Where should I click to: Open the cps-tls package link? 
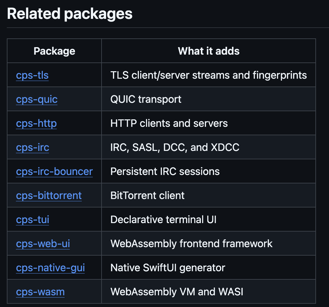[x=32, y=75]
